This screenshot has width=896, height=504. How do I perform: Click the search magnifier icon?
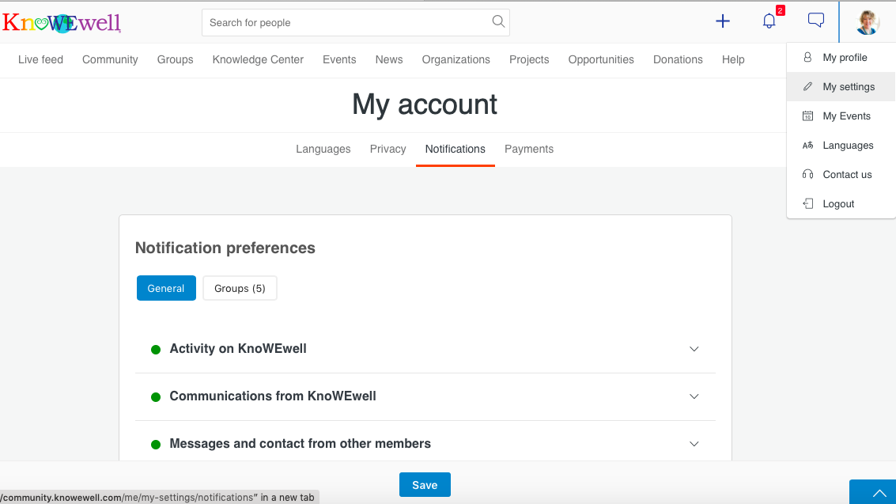(x=498, y=22)
